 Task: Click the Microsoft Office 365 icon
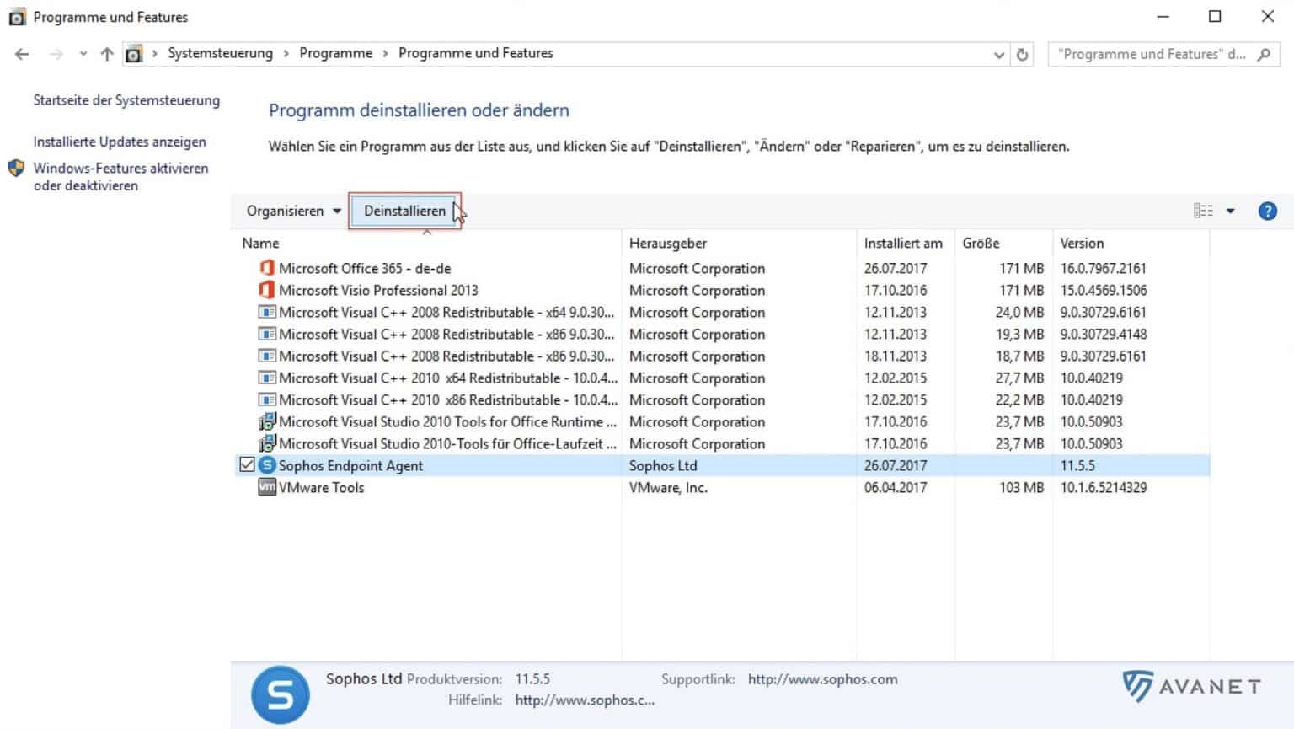coord(267,268)
